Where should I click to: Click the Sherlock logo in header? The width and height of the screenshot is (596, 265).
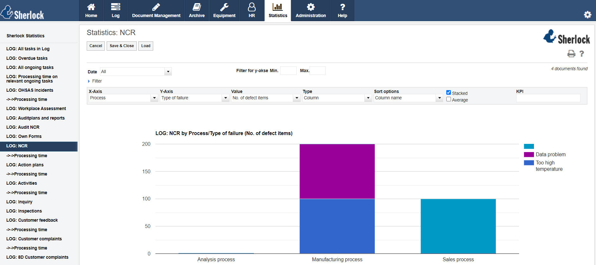click(x=22, y=13)
